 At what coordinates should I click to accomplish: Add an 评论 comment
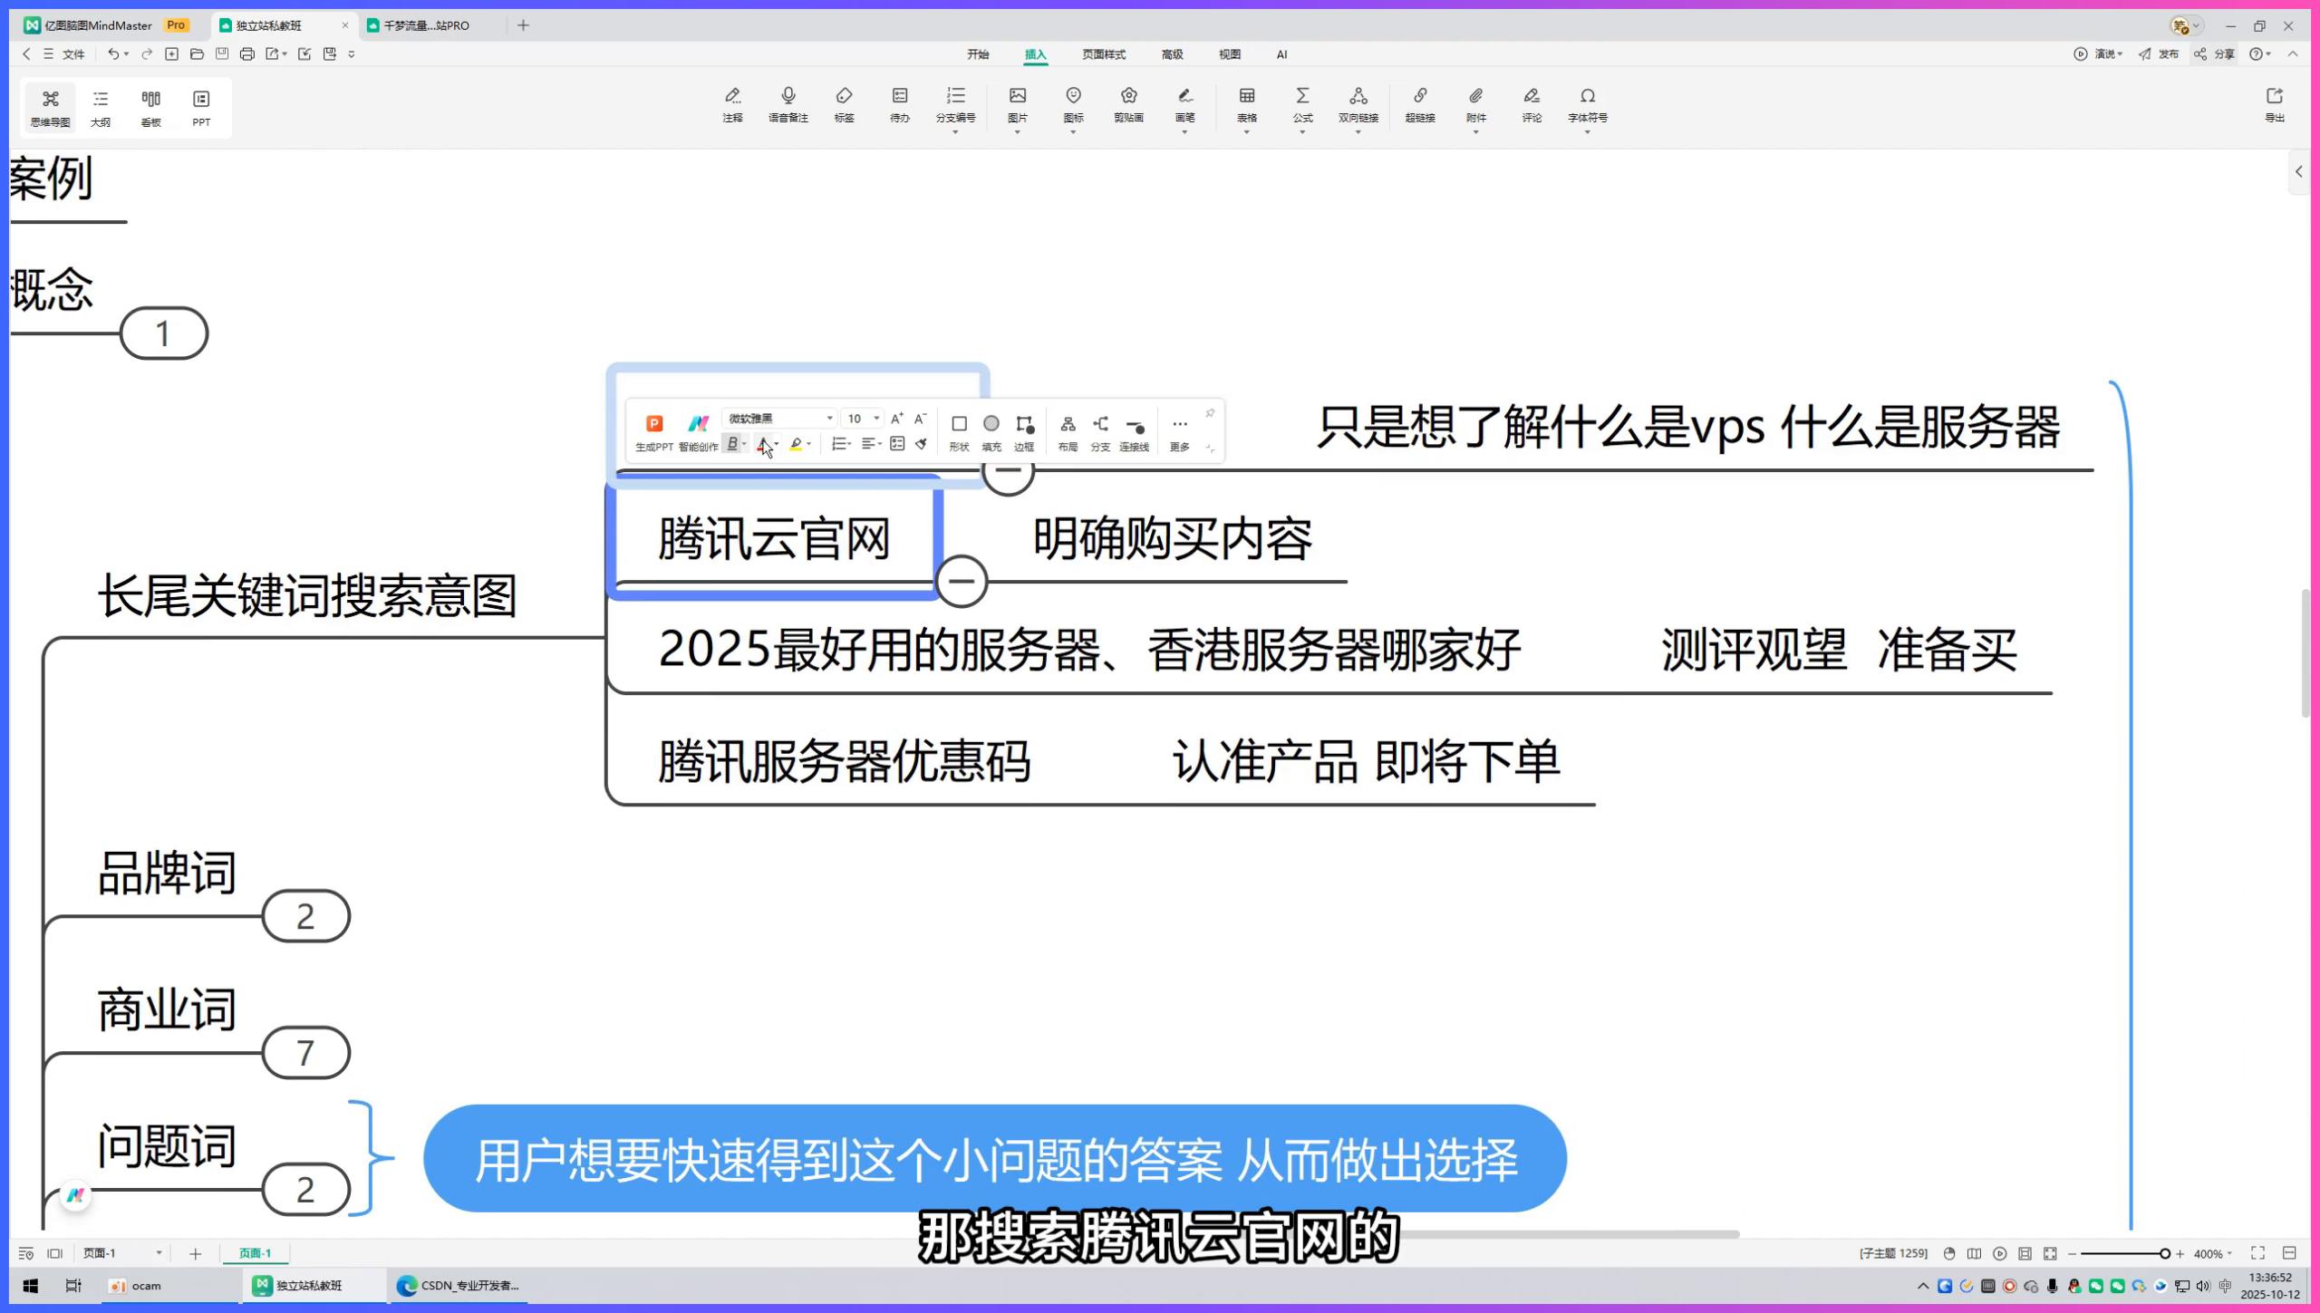point(1532,105)
